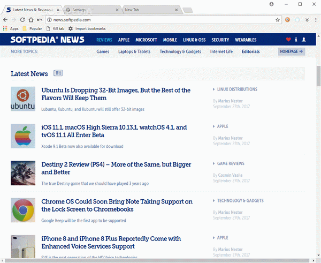Open the Reviews section

(104, 40)
